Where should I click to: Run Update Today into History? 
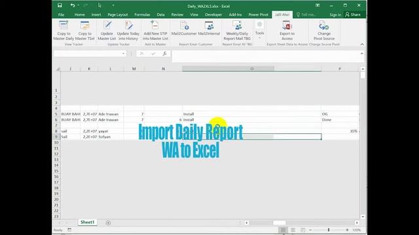pyautogui.click(x=128, y=31)
